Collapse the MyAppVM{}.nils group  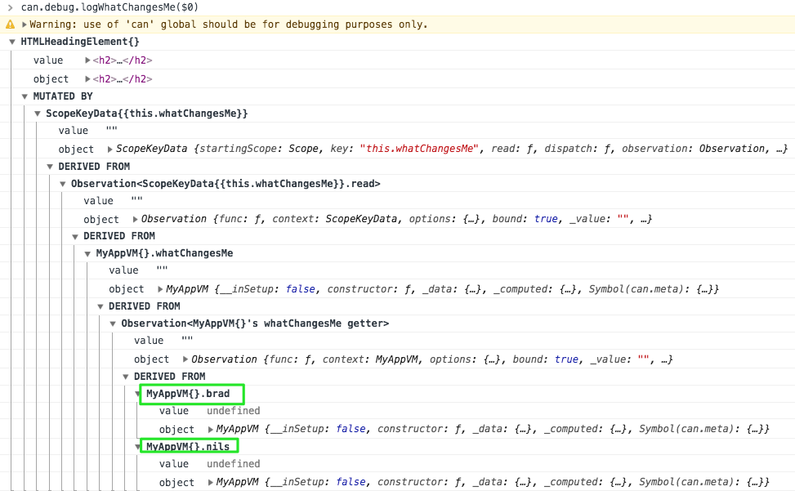pos(137,446)
